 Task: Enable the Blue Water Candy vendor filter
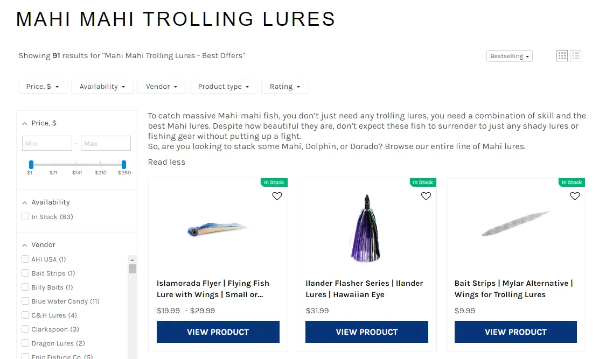[x=25, y=301]
